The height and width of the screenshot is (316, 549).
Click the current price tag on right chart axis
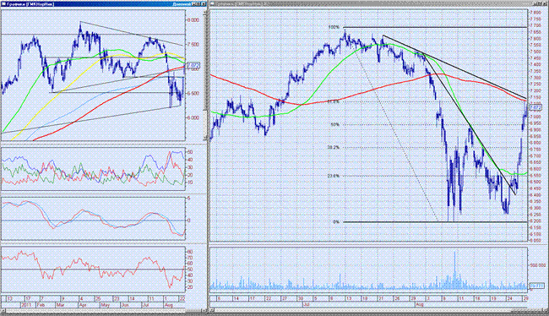click(535, 107)
